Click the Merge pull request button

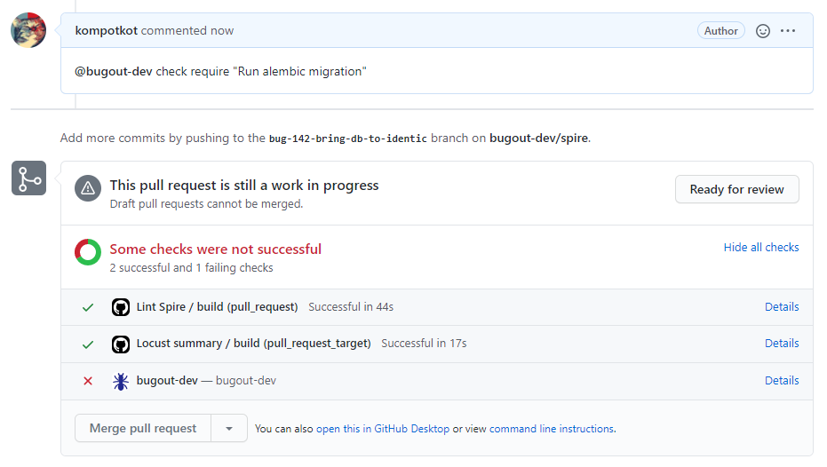(143, 429)
